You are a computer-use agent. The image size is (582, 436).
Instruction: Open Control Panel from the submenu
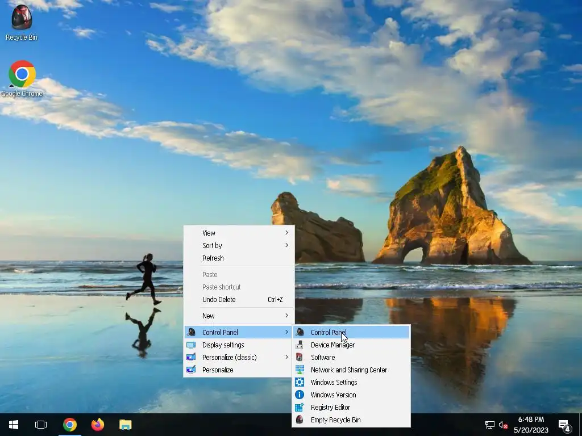coord(351,332)
